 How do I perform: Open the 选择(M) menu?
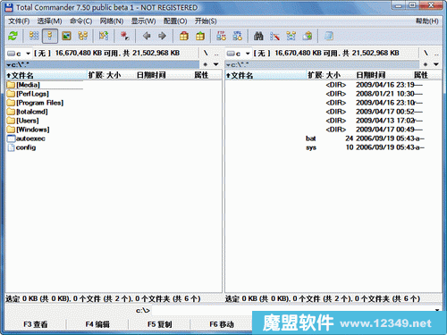49,21
